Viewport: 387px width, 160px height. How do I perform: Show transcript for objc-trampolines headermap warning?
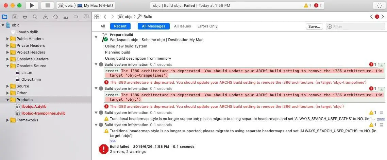click(x=382, y=113)
